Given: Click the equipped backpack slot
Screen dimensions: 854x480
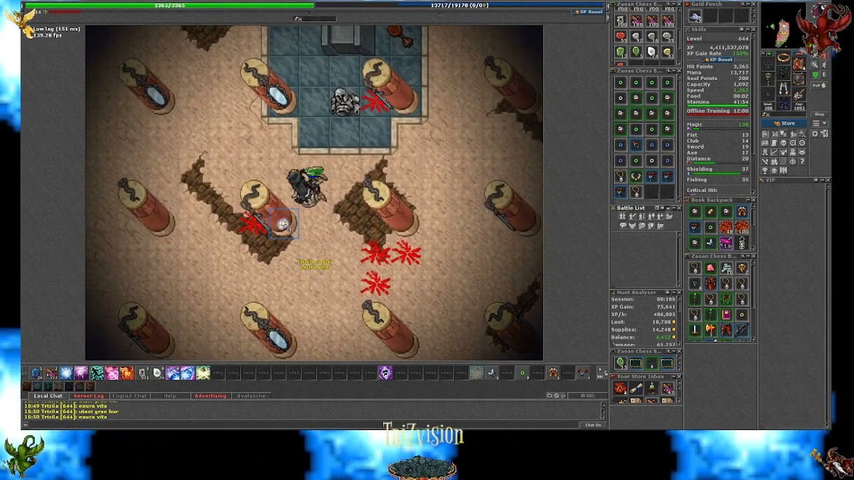Looking at the screenshot, I should pyautogui.click(x=799, y=63).
